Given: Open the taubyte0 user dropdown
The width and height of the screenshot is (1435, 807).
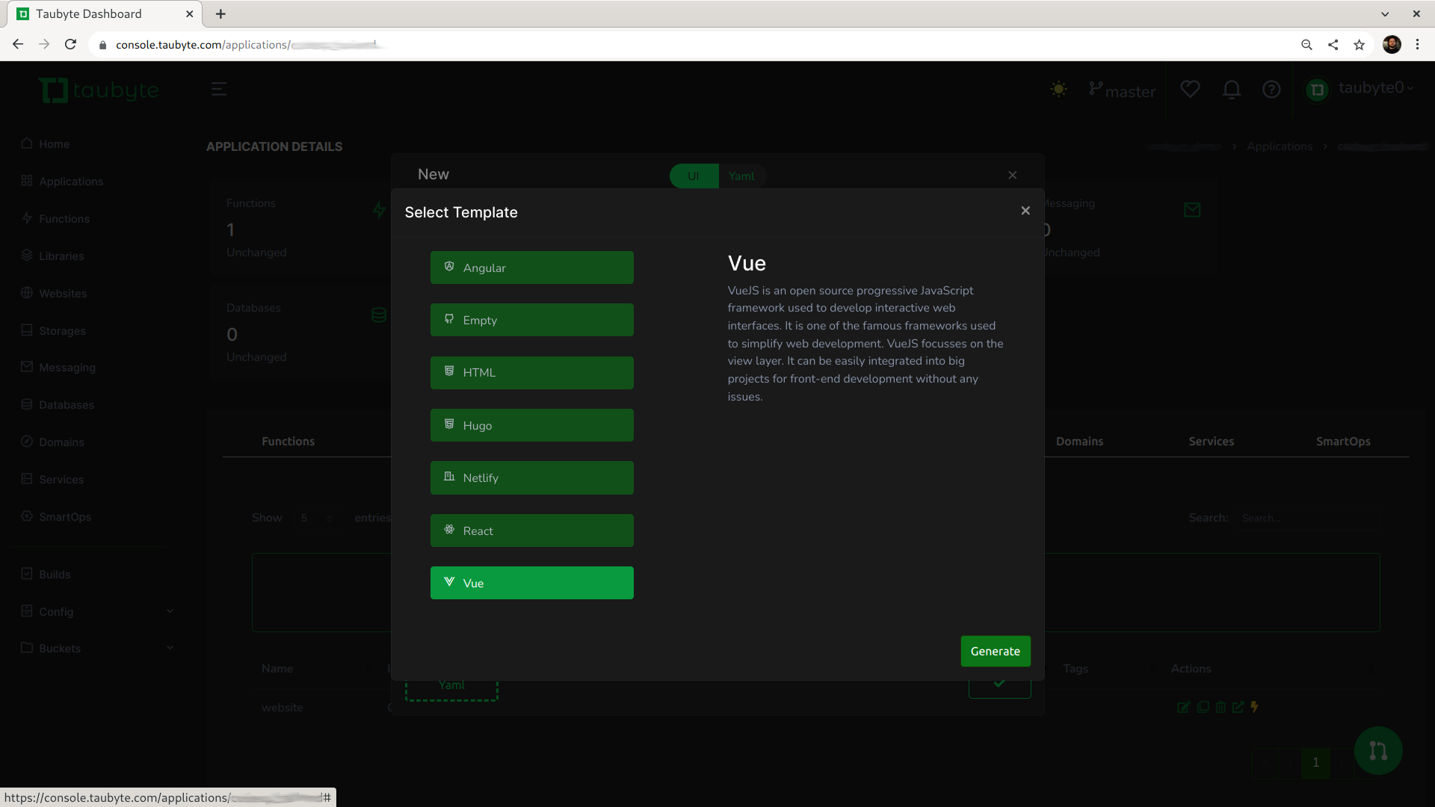Looking at the screenshot, I should [1360, 89].
